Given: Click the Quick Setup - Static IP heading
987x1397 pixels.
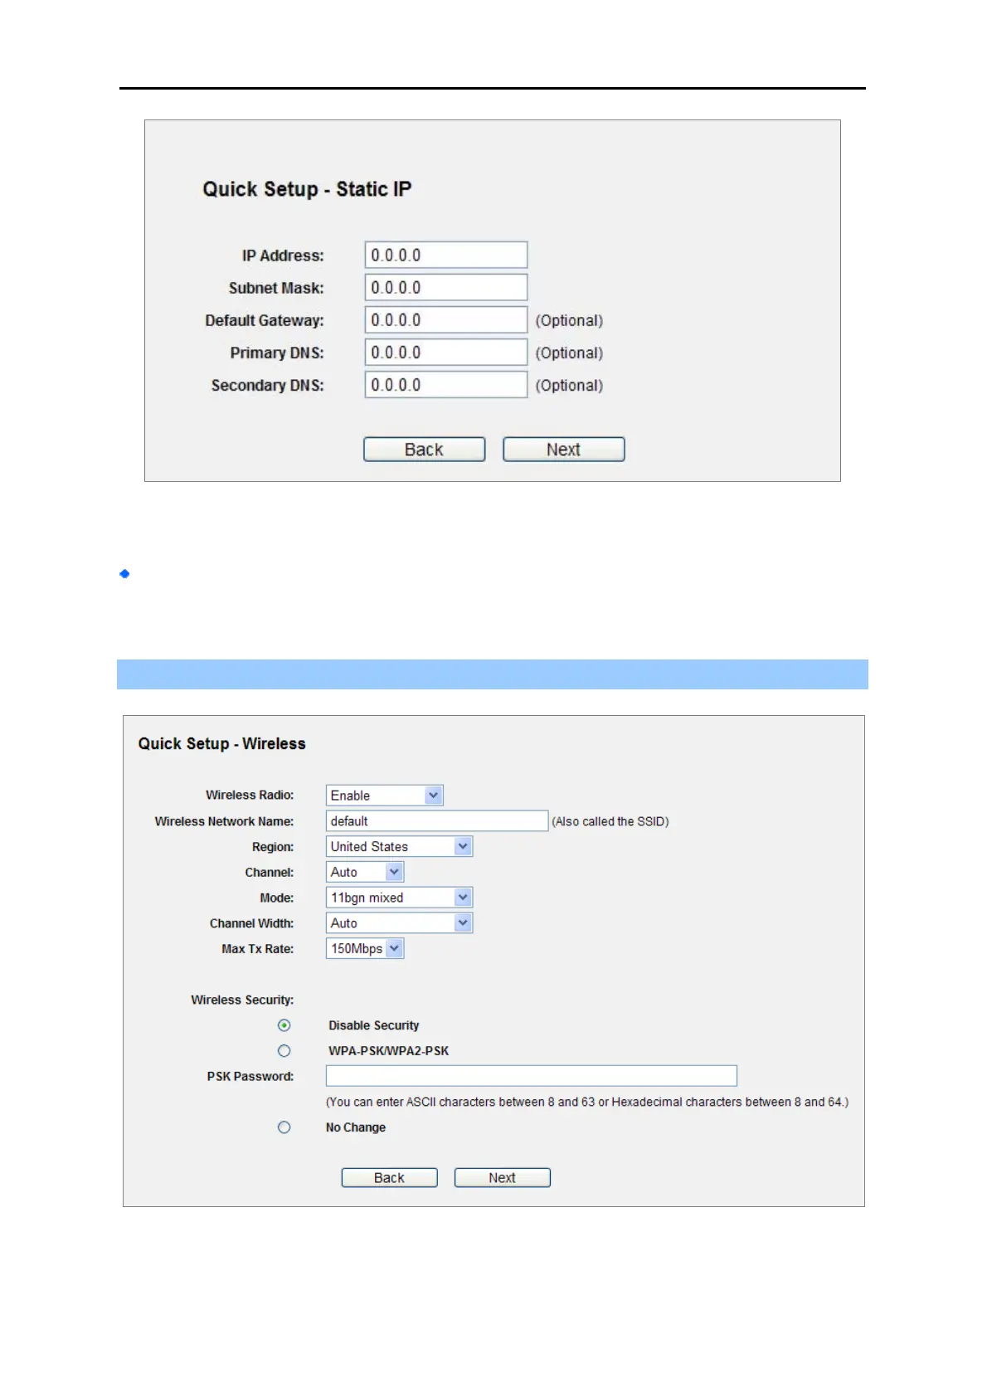Looking at the screenshot, I should (307, 189).
